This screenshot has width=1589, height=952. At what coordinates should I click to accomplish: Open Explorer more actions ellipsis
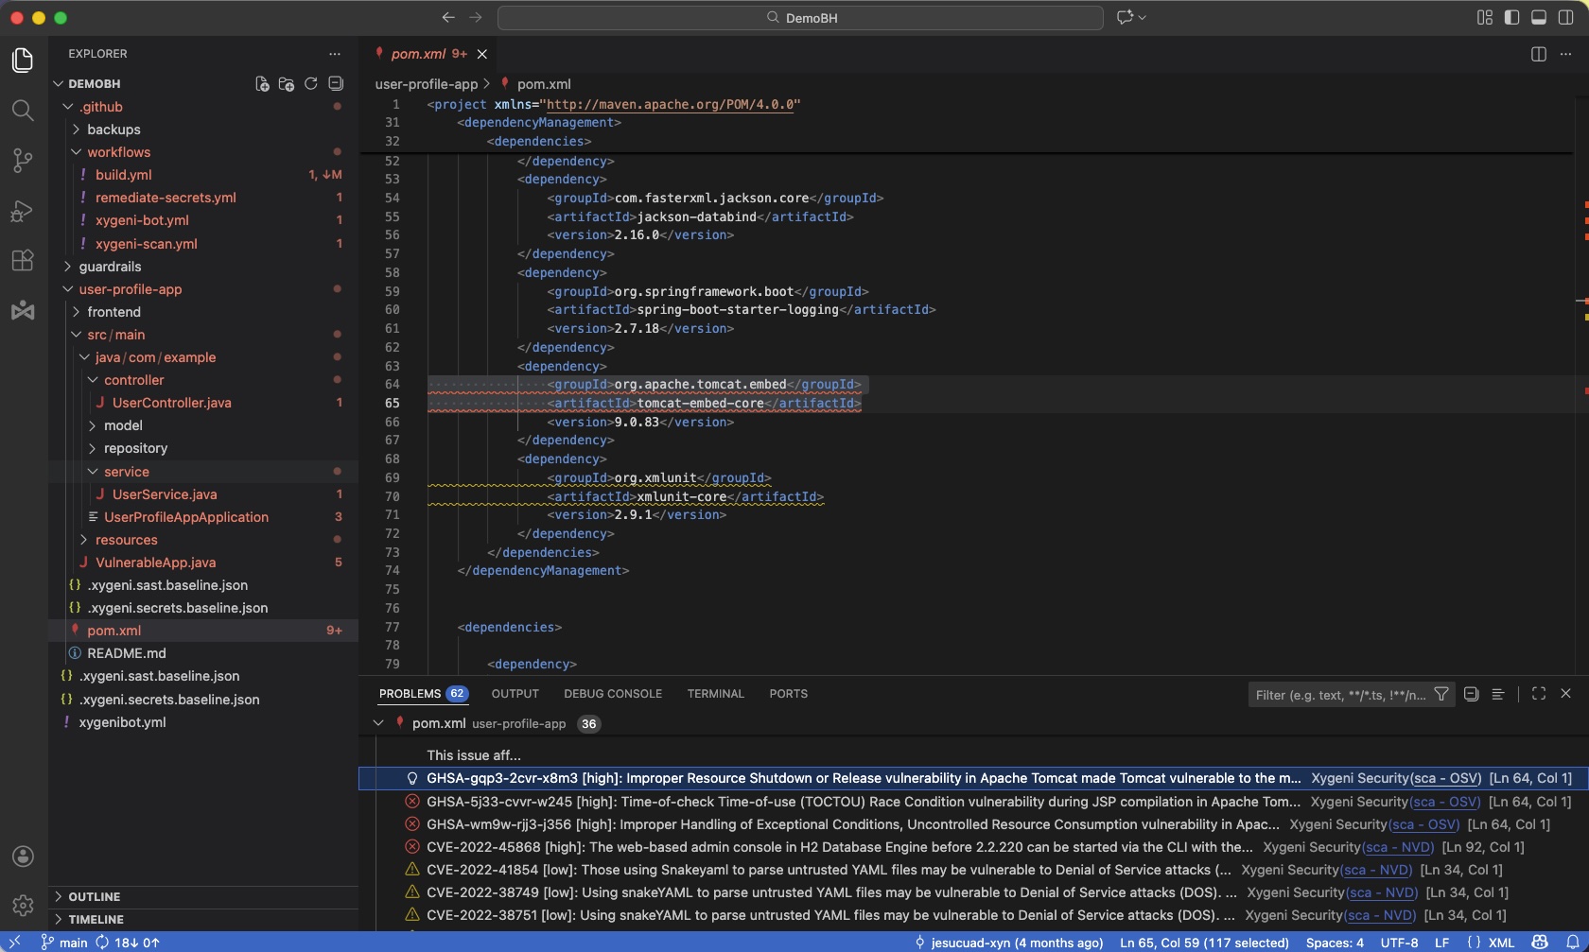(x=334, y=54)
